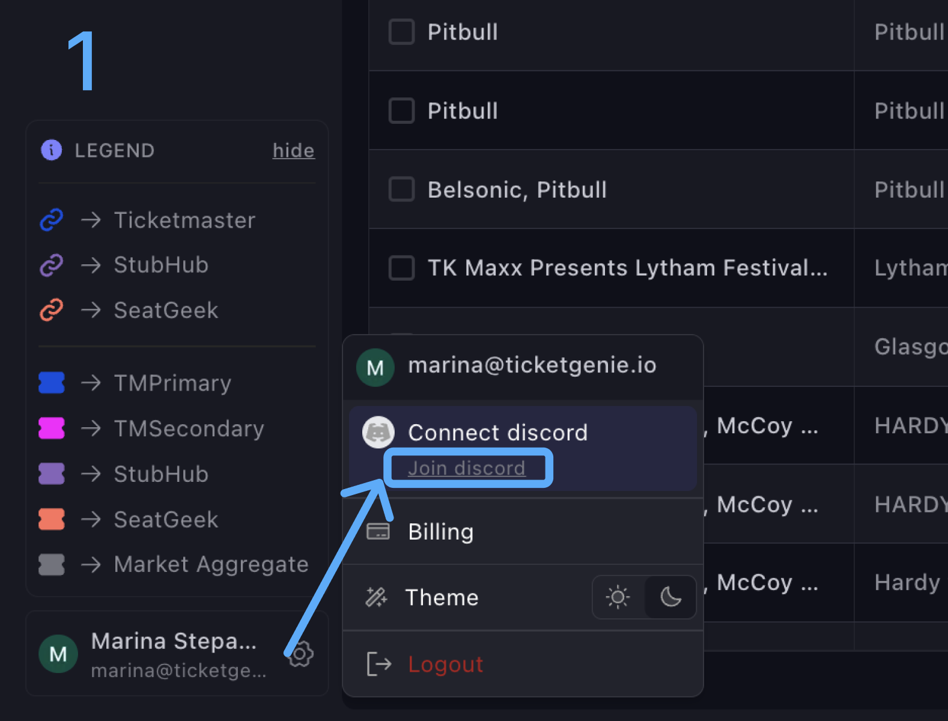Image resolution: width=948 pixels, height=721 pixels.
Task: Open Billing from the account menu
Action: [440, 532]
